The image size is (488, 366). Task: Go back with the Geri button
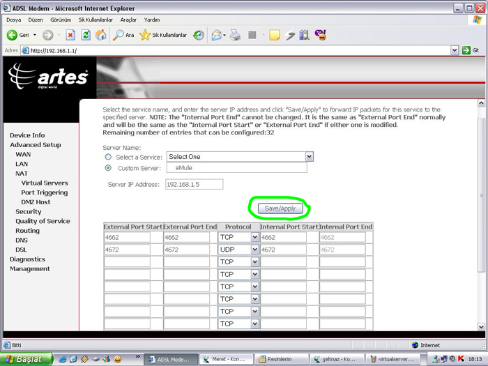click(x=17, y=35)
